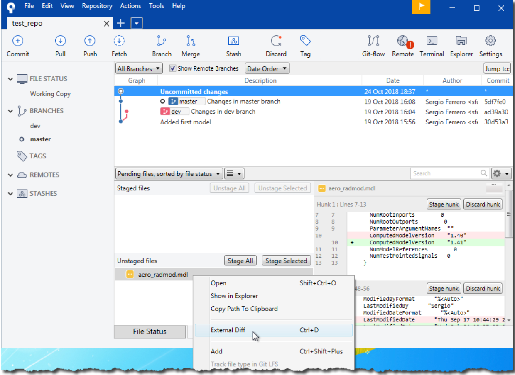The image size is (515, 375).
Task: Select Working Copy in sidebar
Action: 50,94
